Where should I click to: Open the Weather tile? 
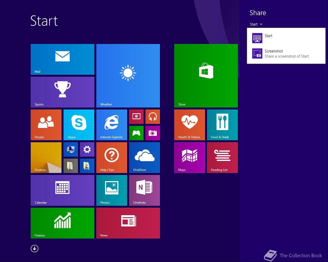(128, 76)
